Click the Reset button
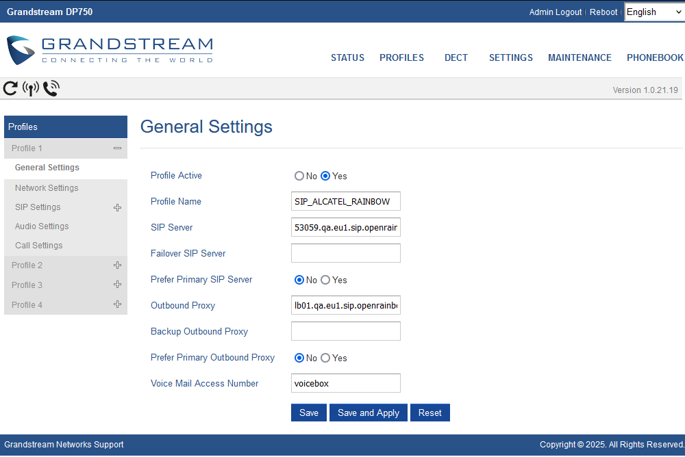Viewport: 685px width, 457px height. click(430, 413)
